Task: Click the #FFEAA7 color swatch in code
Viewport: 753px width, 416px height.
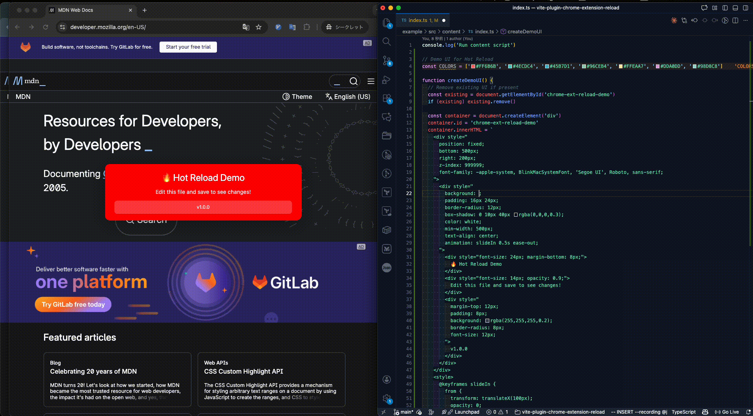Action: [621, 66]
